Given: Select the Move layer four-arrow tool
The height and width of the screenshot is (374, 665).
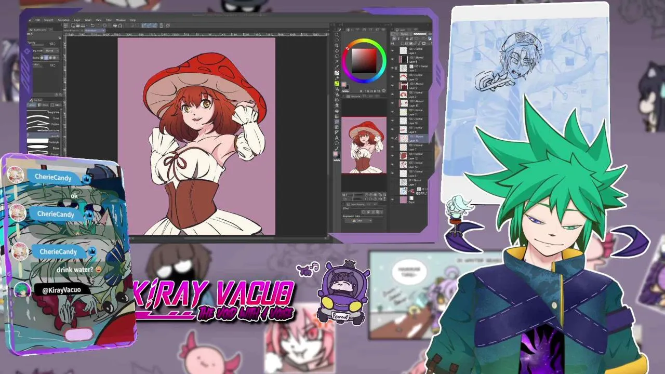Looking at the screenshot, I should (337, 51).
